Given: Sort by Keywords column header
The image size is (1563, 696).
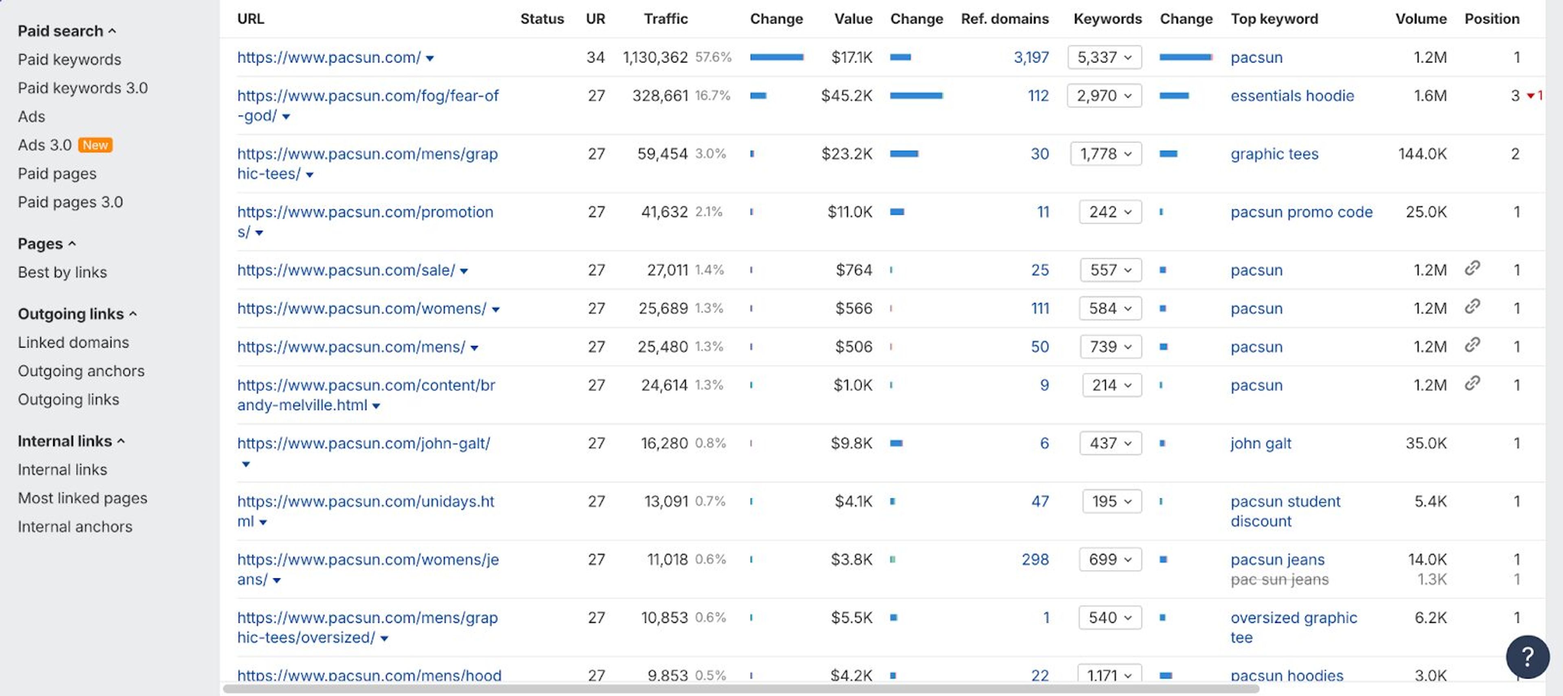Looking at the screenshot, I should click(1107, 19).
